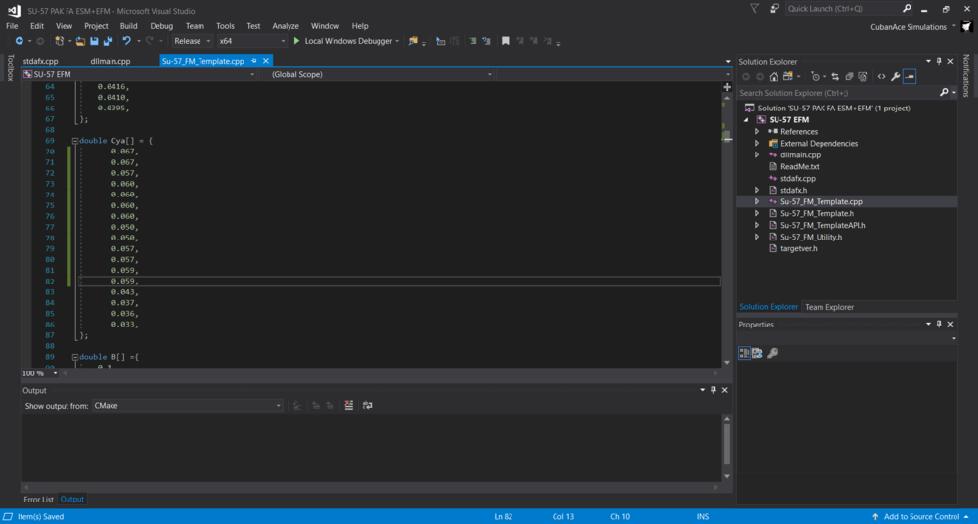The height and width of the screenshot is (524, 978).
Task: Click the Search Solution Explorer field
Action: (x=838, y=93)
